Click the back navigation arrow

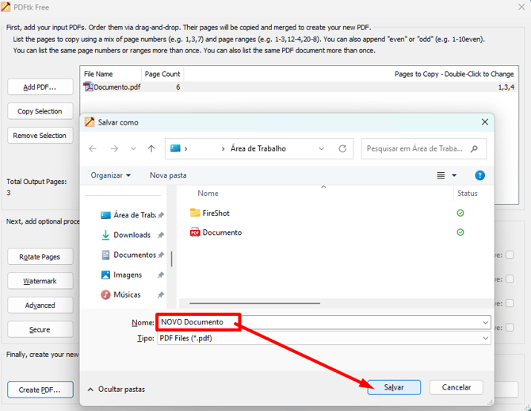[x=93, y=148]
